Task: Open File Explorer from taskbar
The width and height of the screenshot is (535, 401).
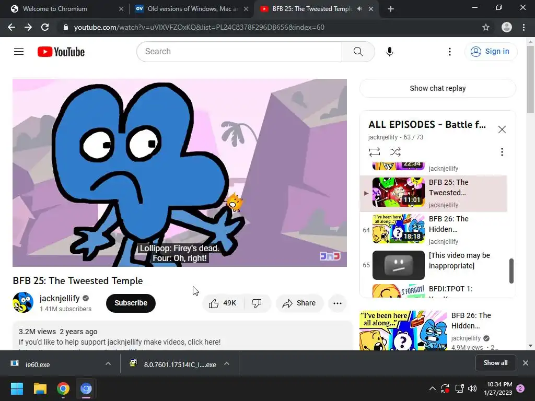Action: 40,388
